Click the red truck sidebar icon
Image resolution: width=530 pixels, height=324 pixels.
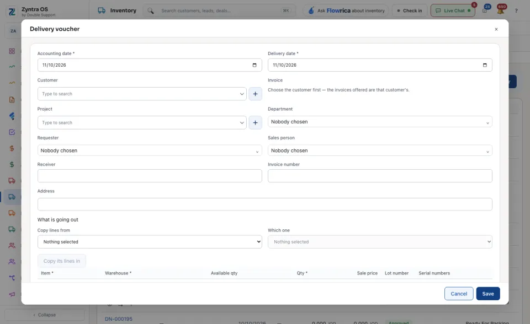(x=12, y=181)
